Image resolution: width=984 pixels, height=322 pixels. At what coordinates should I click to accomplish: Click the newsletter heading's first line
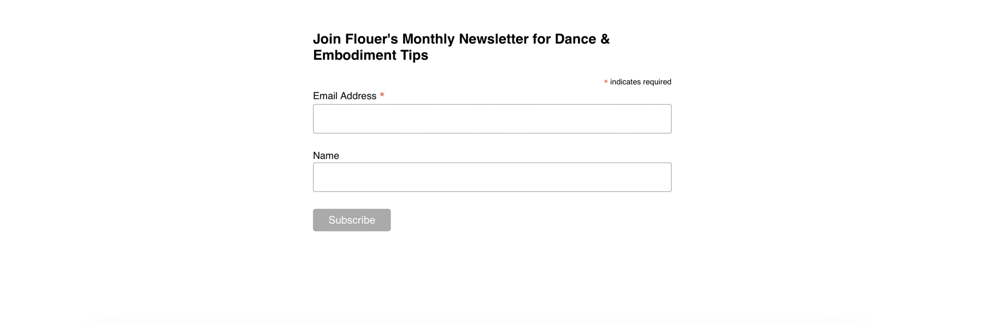click(x=461, y=39)
